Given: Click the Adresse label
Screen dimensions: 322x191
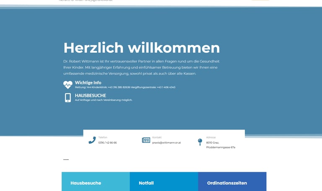Looking at the screenshot, I should [211, 138].
